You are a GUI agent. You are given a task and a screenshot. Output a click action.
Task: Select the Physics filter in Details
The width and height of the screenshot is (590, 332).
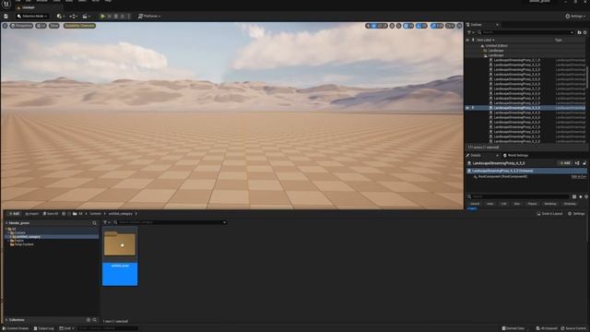(x=532, y=204)
